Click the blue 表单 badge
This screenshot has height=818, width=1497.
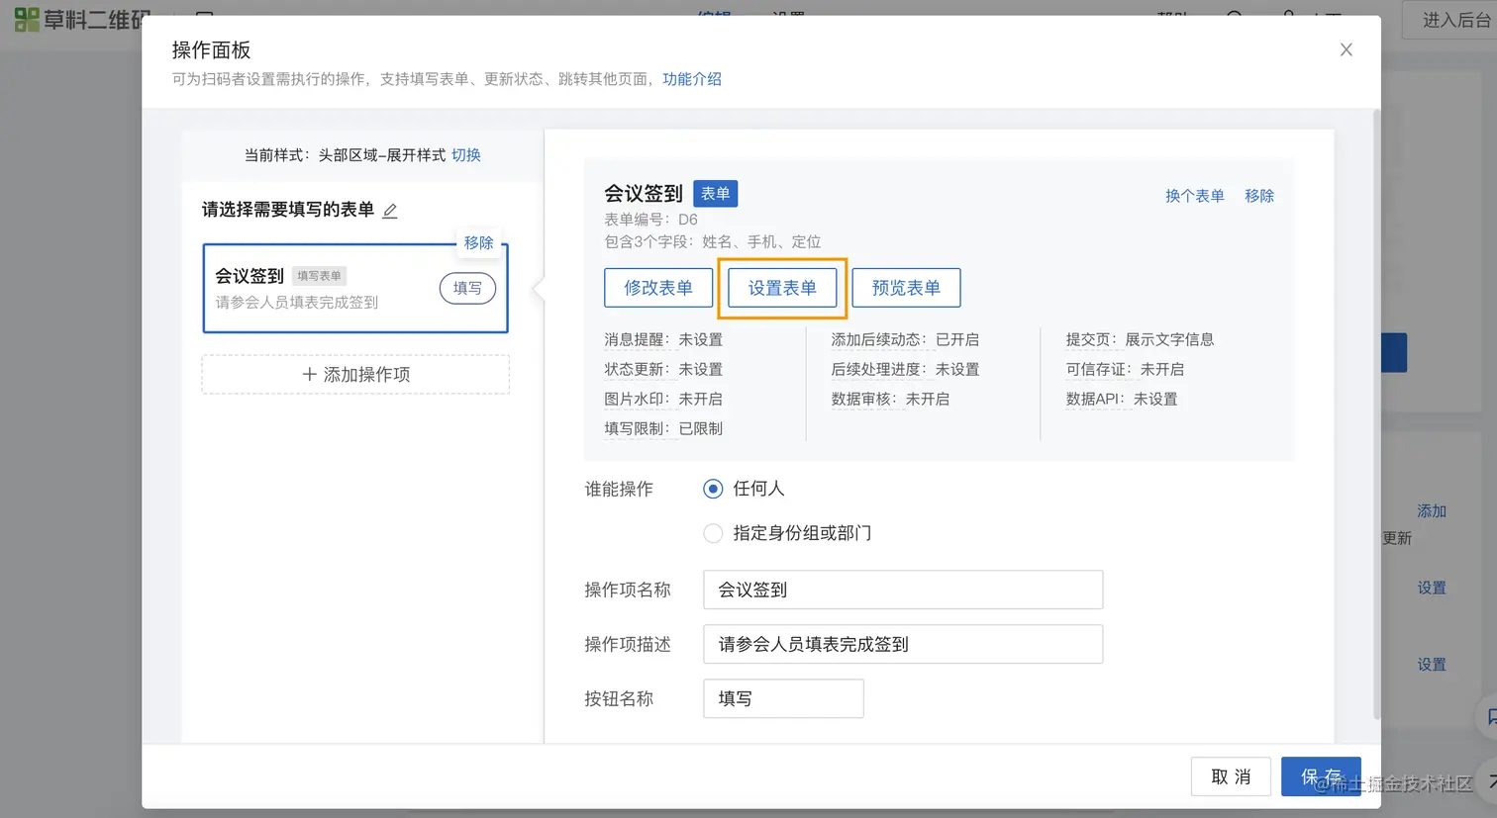pyautogui.click(x=715, y=193)
